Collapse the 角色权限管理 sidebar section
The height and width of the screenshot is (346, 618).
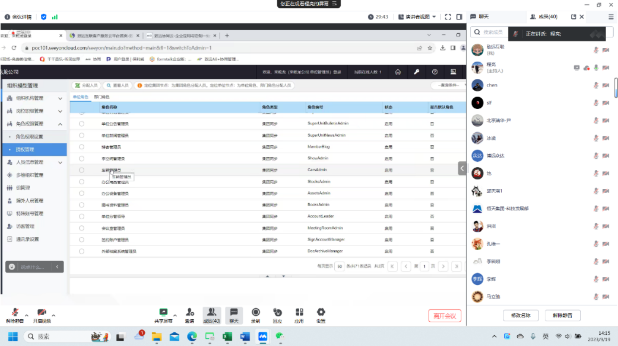[60, 124]
